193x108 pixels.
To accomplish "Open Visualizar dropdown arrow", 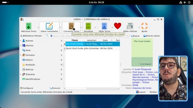I will point(95,27).
